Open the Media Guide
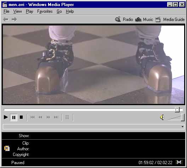Viewport: 187px width, 168px height. coord(170,19)
